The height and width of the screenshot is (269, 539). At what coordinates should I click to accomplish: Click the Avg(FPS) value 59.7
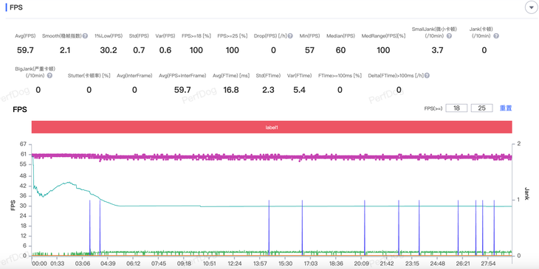click(25, 50)
